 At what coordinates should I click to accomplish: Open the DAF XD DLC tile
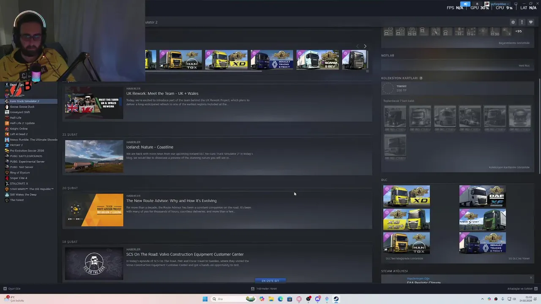coord(407,196)
